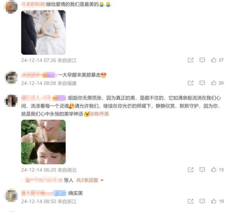The image size is (231, 212).
Task: Open username of the 姐姐你无需慌张 commenter
Action: [x=36, y=98]
